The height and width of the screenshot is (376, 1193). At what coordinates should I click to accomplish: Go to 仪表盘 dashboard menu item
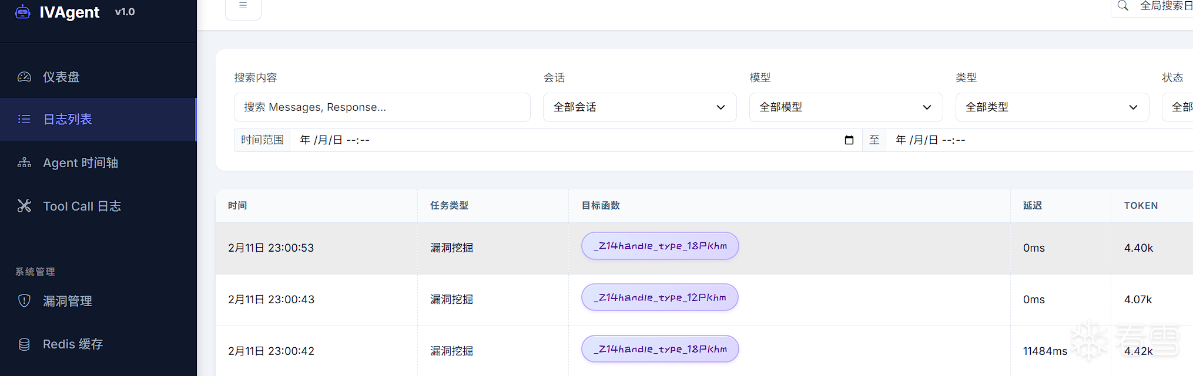[x=61, y=77]
